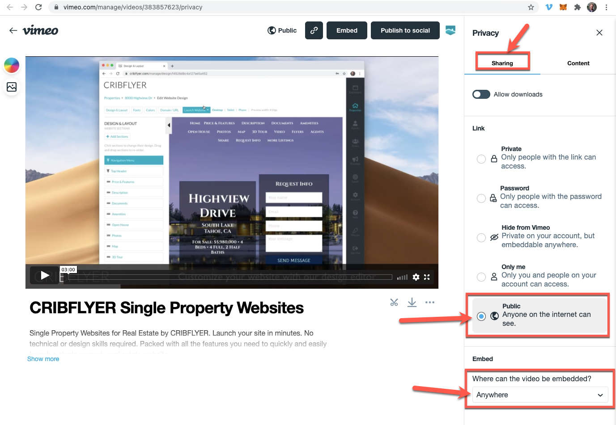The width and height of the screenshot is (616, 425).
Task: Switch to the Content tab
Action: [578, 63]
